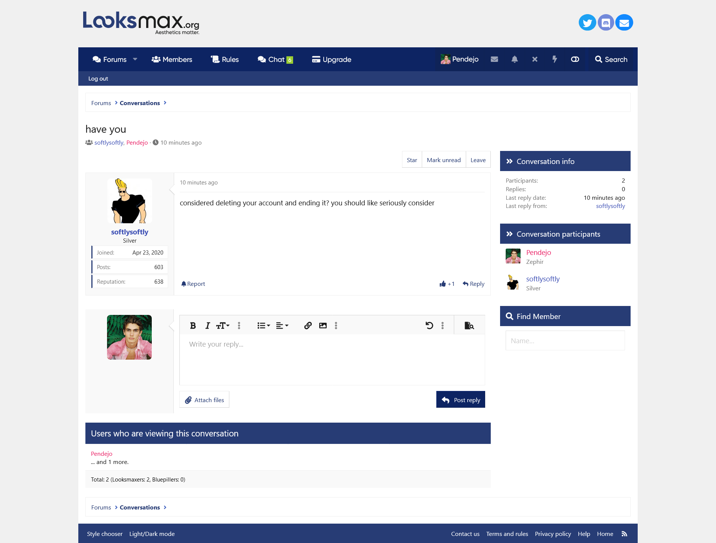Go to Conversations in top breadcrumb
The height and width of the screenshot is (543, 716).
pos(140,103)
